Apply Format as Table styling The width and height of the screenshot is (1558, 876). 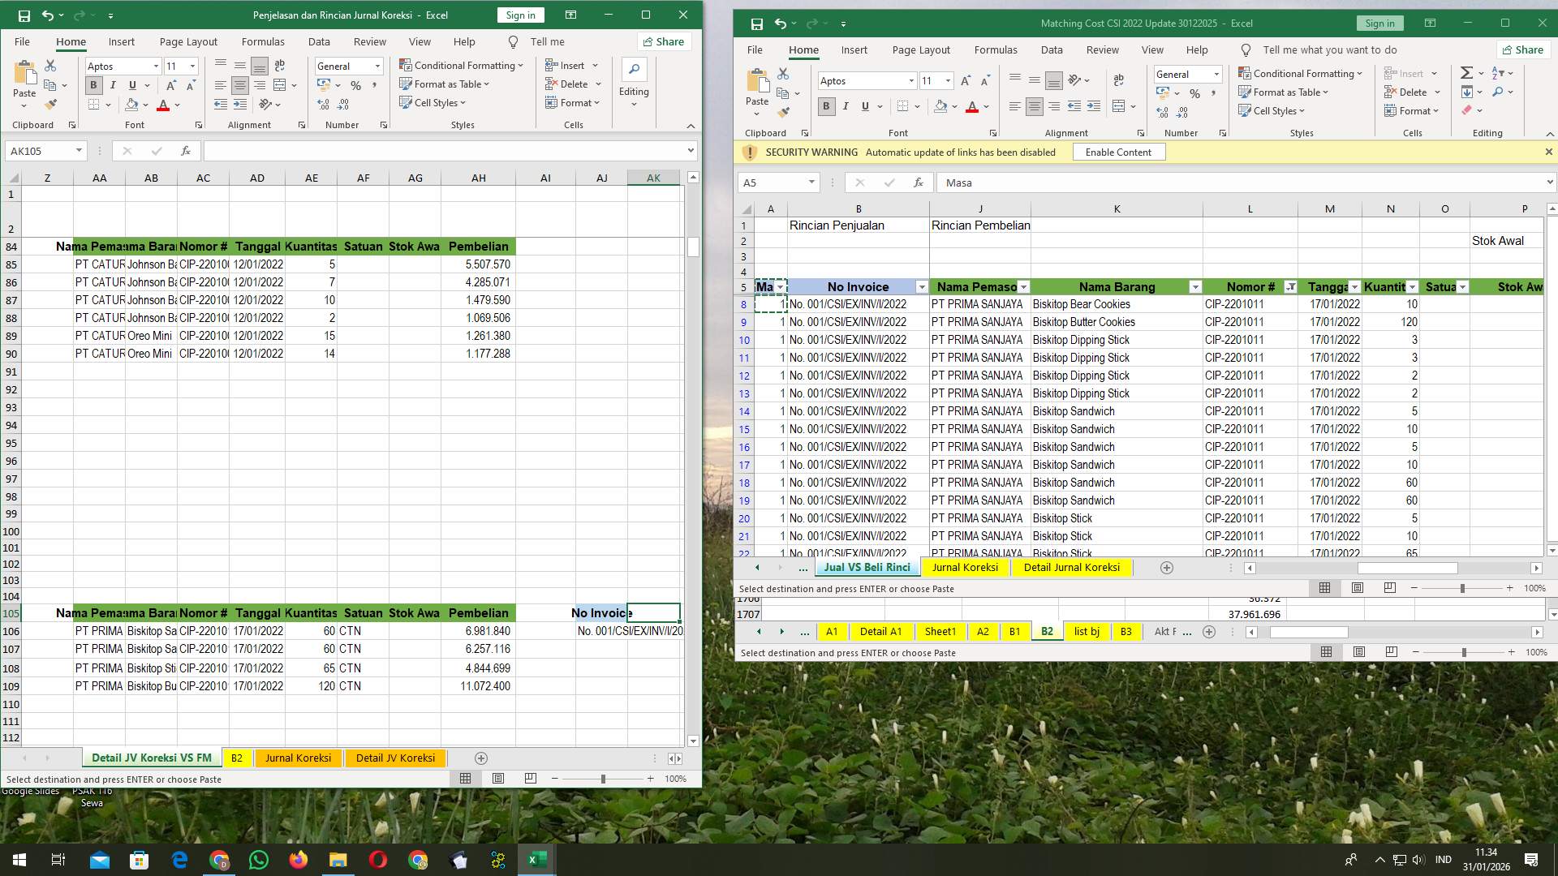tap(444, 84)
